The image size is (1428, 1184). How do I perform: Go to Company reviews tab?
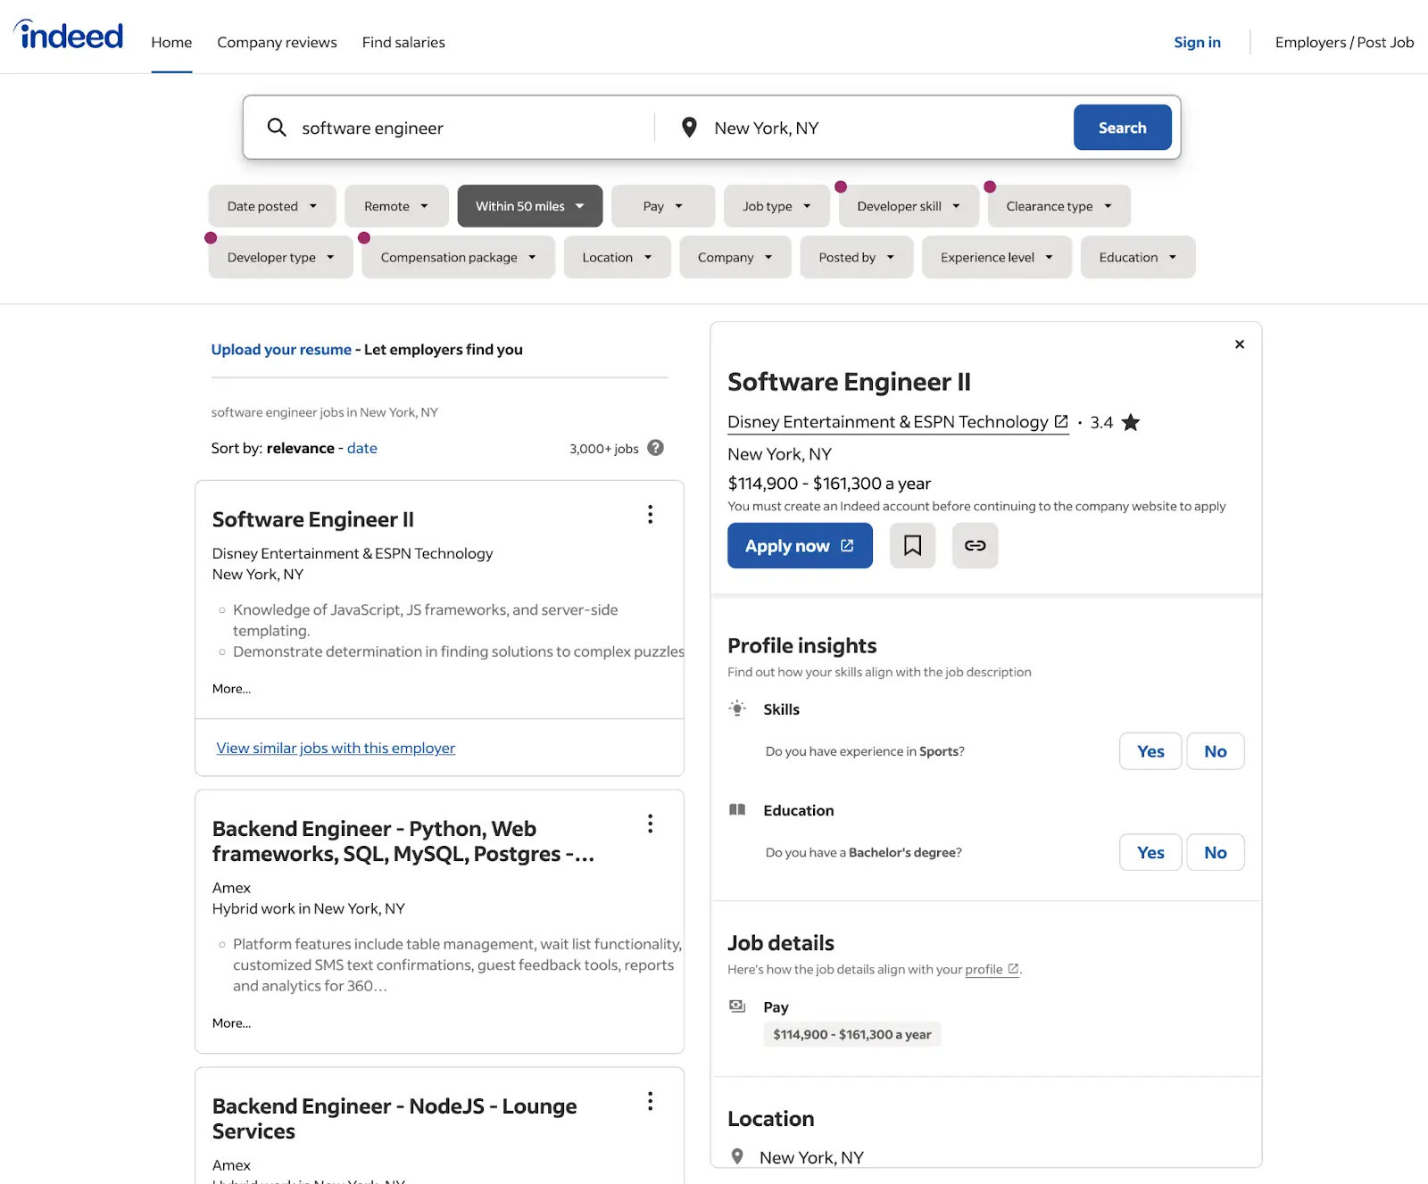pyautogui.click(x=277, y=42)
